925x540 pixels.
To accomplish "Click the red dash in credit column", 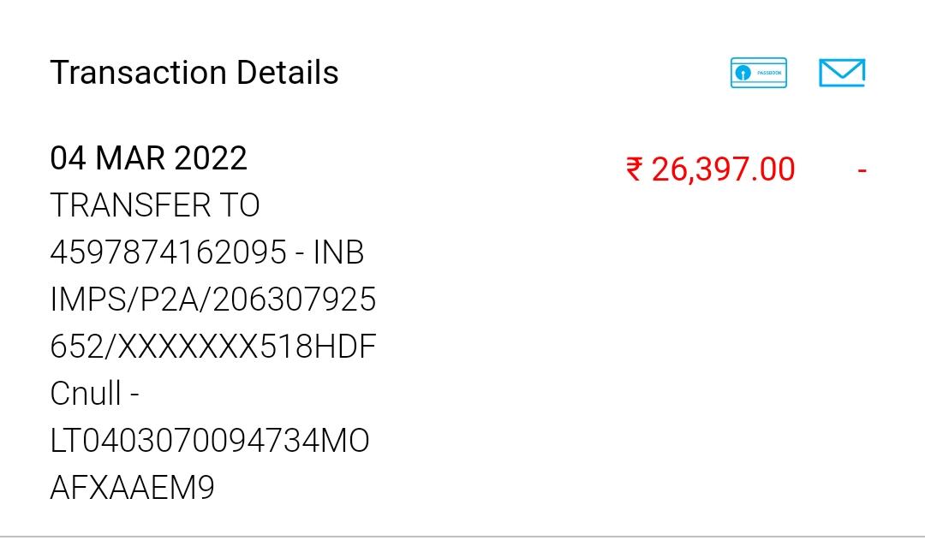I will point(862,170).
